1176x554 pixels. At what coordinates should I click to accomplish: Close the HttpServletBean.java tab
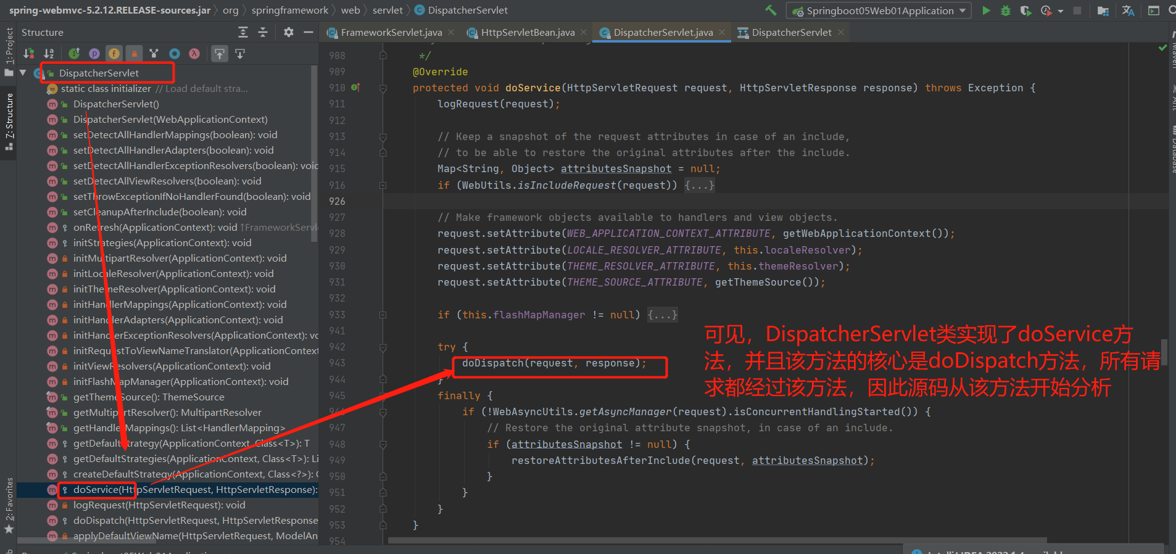pos(584,32)
